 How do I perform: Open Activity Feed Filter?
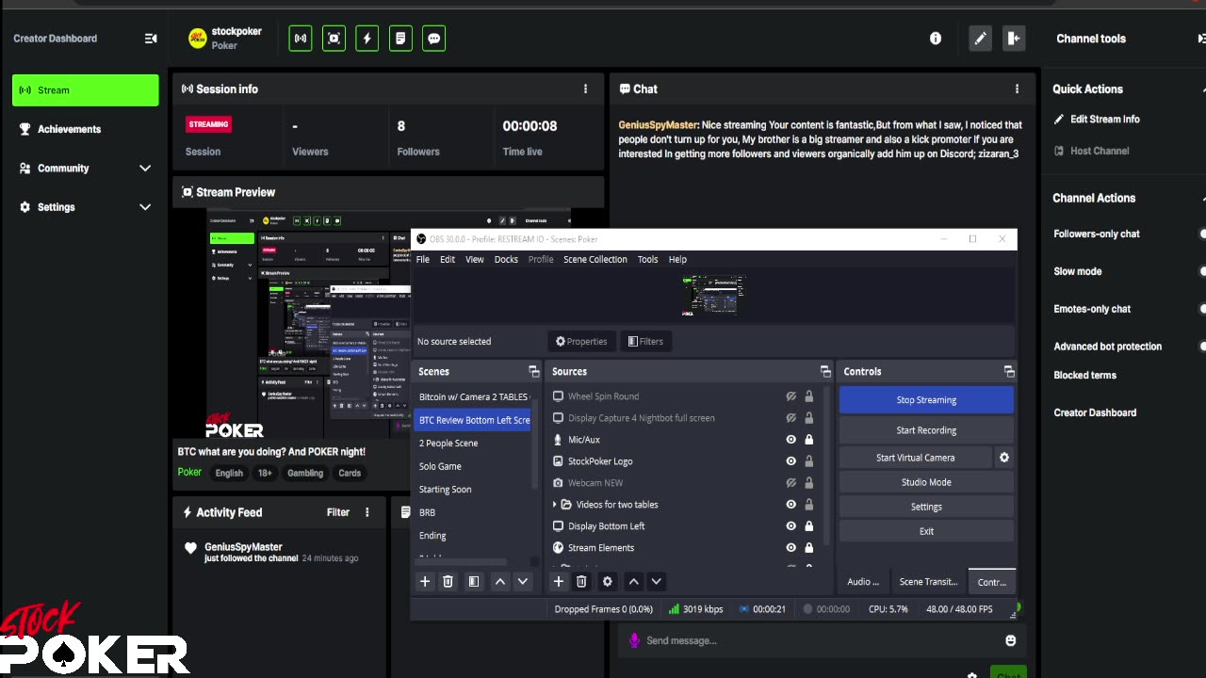click(x=337, y=512)
